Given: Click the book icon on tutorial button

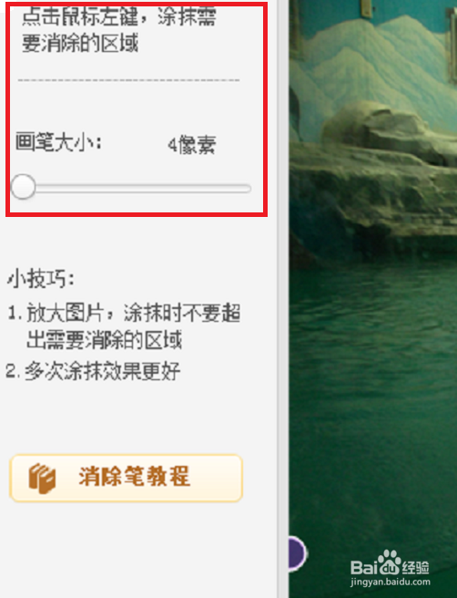Looking at the screenshot, I should [x=42, y=479].
